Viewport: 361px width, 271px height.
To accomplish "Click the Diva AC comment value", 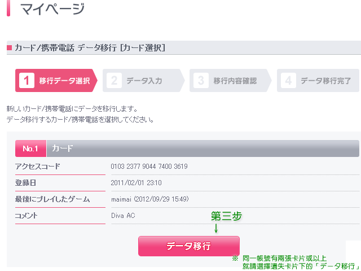I will coord(124,216).
